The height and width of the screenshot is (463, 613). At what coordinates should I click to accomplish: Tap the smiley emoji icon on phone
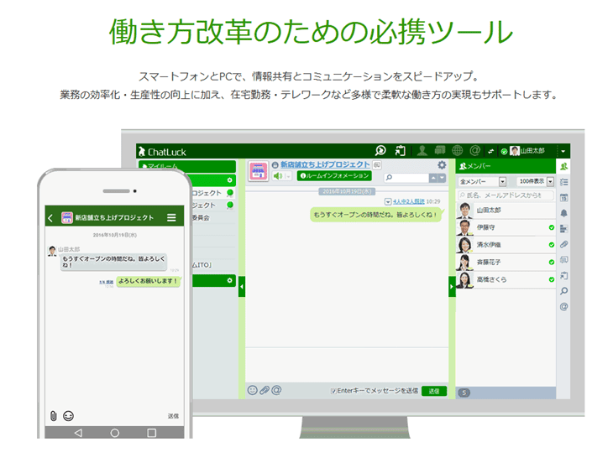click(x=68, y=415)
